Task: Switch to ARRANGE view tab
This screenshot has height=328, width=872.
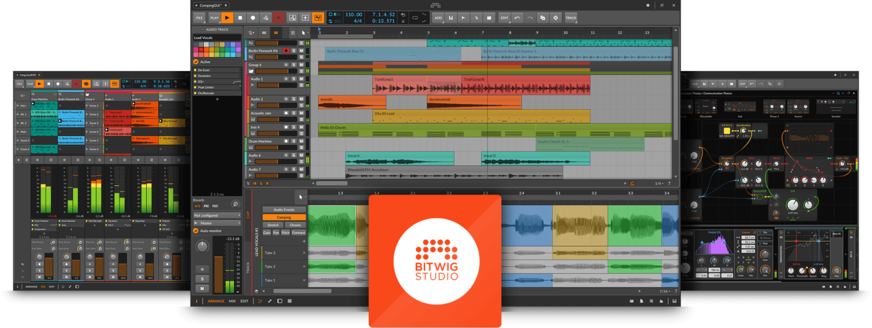Action: pos(216,301)
